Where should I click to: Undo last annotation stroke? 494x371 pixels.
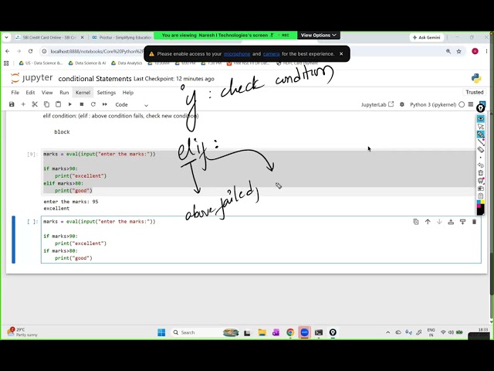coord(480,165)
